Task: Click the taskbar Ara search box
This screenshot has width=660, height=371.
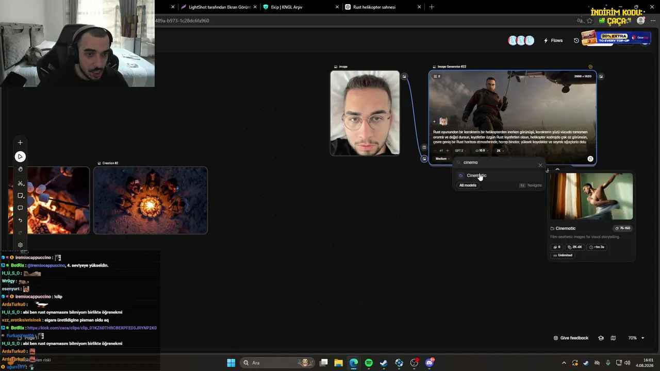Action: click(x=277, y=363)
